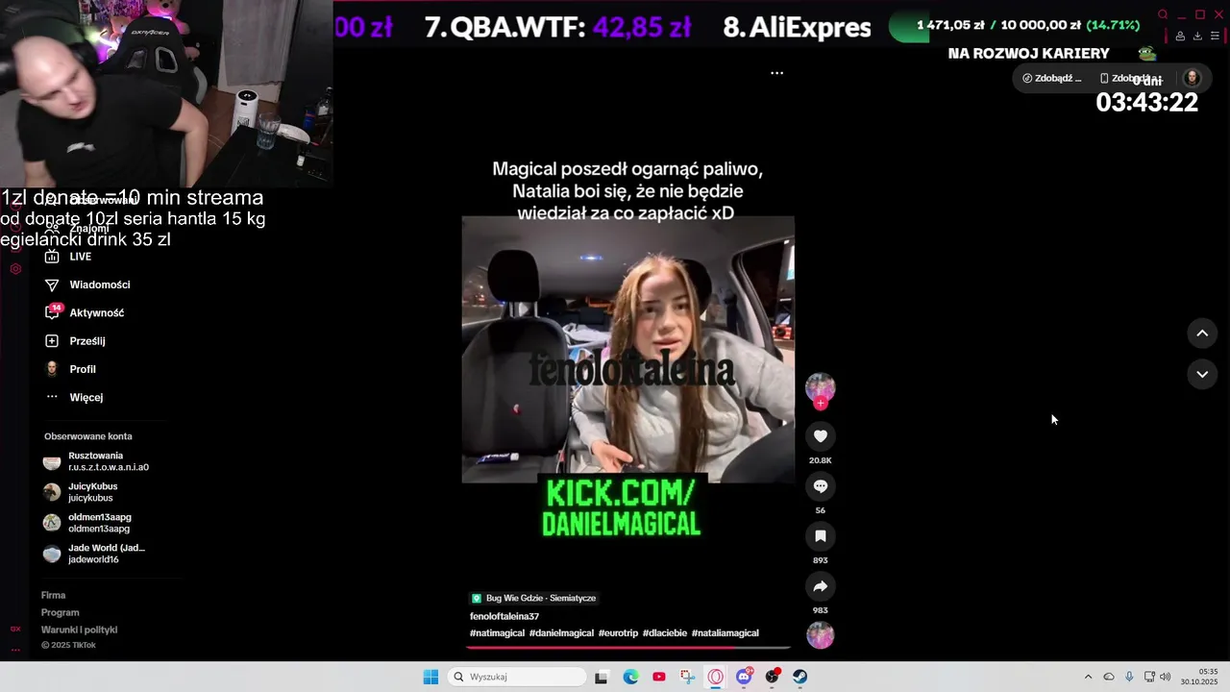Seek on the red video progress bar
Screen dimensions: 1230x692
coord(628,648)
